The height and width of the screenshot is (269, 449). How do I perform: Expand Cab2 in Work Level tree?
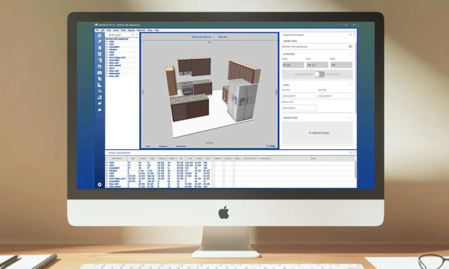coord(107,41)
